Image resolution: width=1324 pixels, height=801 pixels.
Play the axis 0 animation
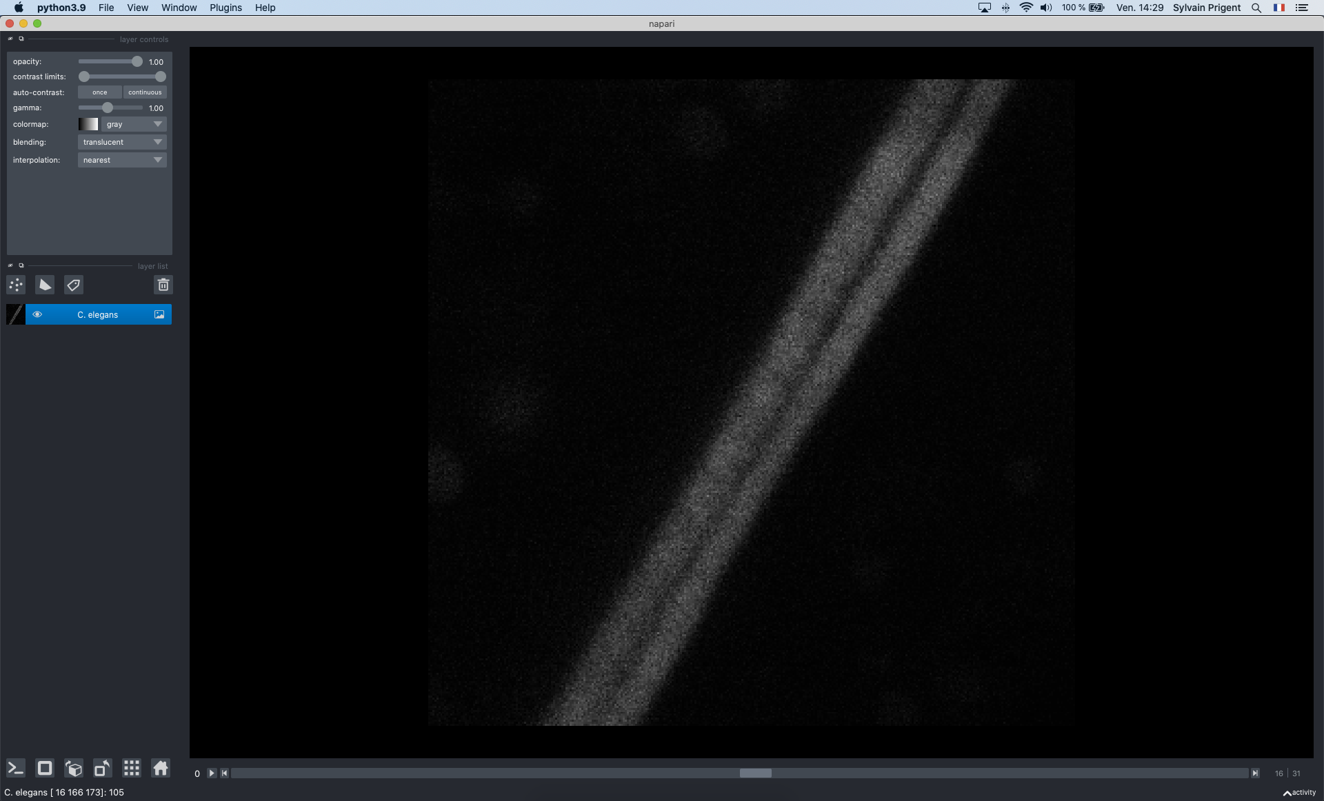pyautogui.click(x=212, y=773)
